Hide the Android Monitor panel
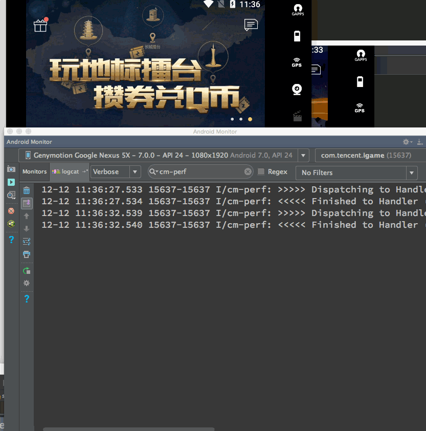 click(x=420, y=142)
